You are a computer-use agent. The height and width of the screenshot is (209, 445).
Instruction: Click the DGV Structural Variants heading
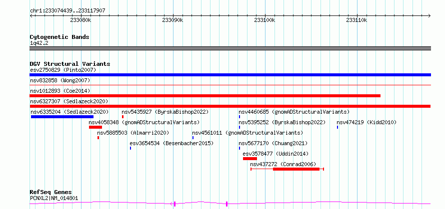coord(70,64)
